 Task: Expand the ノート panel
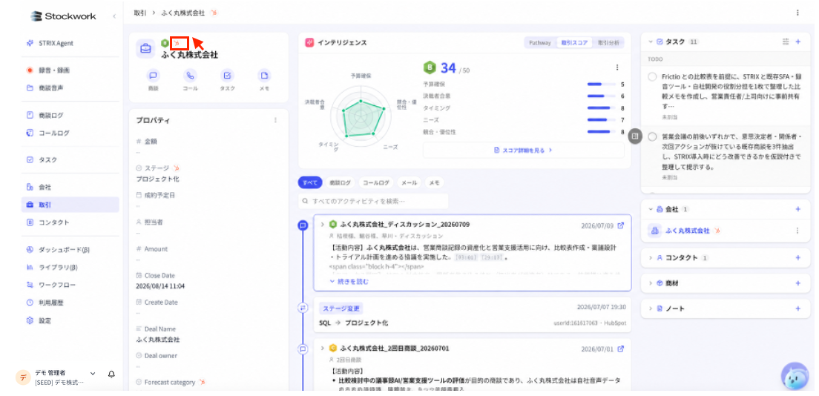[x=651, y=308]
